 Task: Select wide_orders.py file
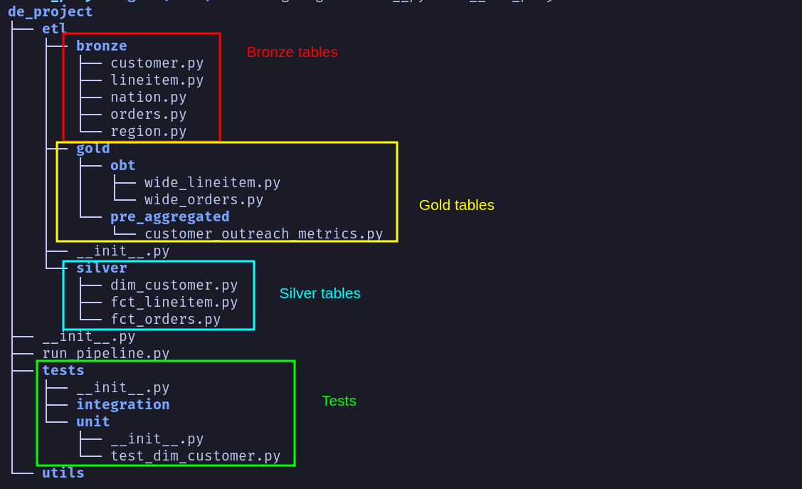204,199
